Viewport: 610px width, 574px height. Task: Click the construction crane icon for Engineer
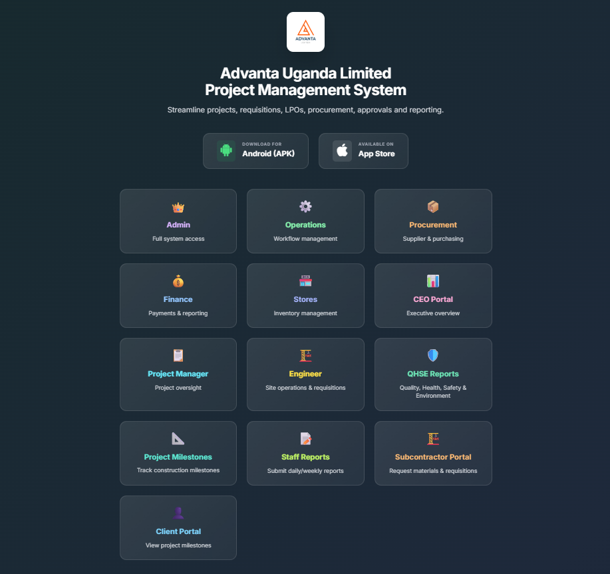(x=305, y=355)
